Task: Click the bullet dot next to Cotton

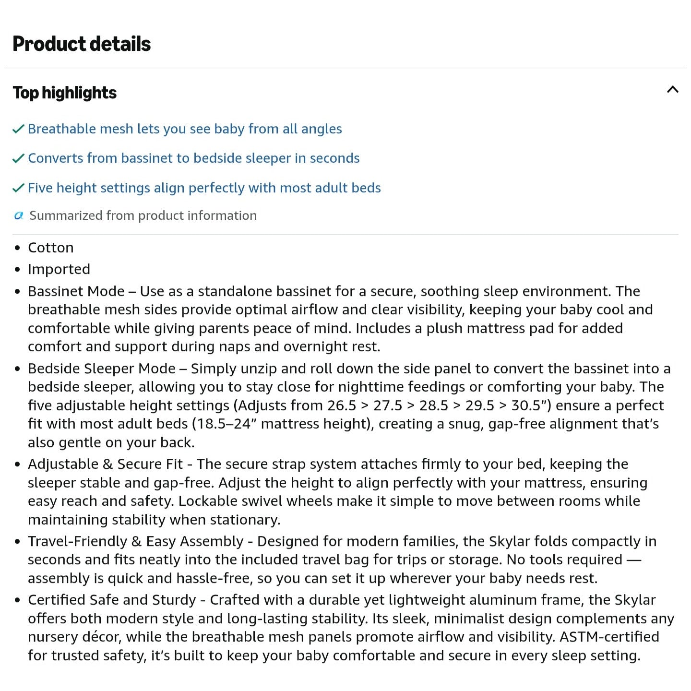Action: (18, 248)
